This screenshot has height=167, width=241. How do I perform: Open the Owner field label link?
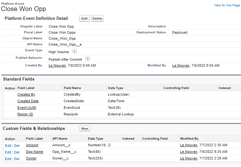(31, 158)
